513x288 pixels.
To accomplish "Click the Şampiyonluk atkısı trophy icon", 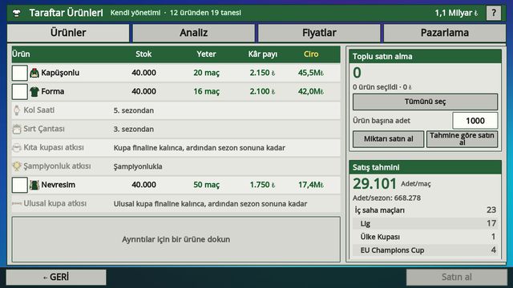I will (17, 166).
